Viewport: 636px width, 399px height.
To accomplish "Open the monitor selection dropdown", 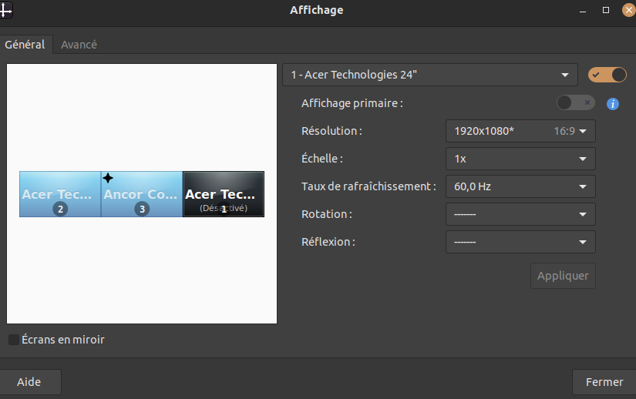I will pos(429,75).
